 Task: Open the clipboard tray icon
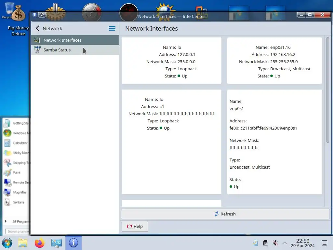(265, 243)
